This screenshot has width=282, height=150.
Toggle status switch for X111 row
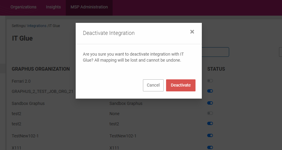(210, 148)
